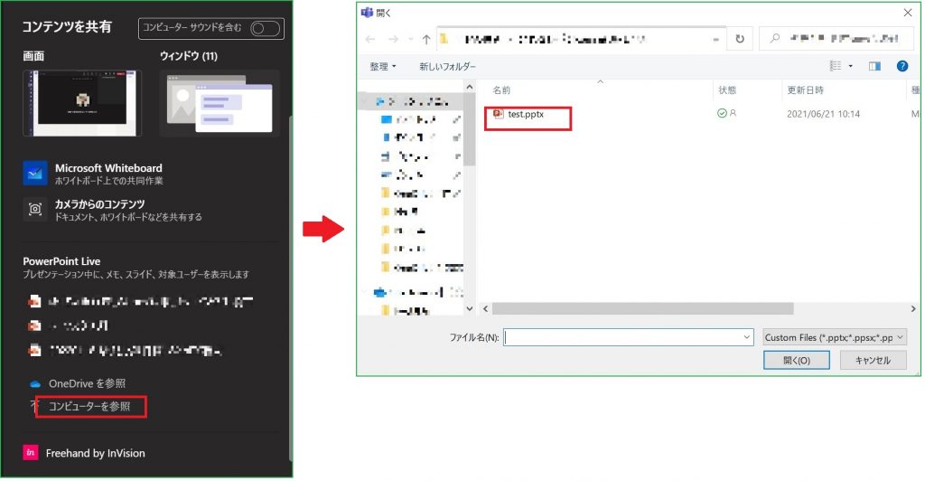Toggle the preview pane icon

click(x=874, y=66)
